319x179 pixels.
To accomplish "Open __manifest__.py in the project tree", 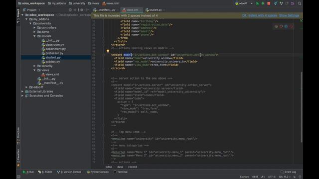I will point(50,83).
